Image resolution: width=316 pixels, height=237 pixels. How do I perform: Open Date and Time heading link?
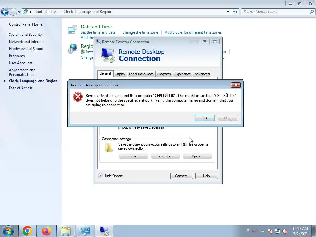click(96, 27)
